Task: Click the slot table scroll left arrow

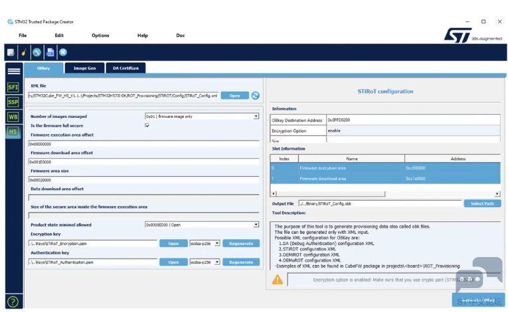Action: click(274, 193)
